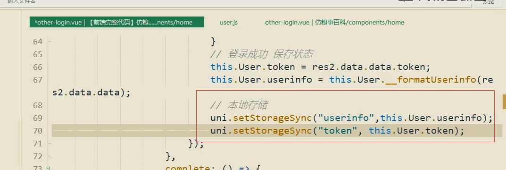The width and height of the screenshot is (506, 170).
Task: Click setStorageSync("token") code line
Action: 337,131
